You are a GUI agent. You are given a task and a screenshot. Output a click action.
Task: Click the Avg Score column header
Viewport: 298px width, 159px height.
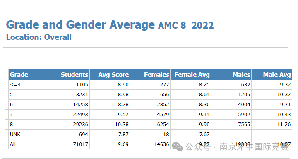[110, 75]
